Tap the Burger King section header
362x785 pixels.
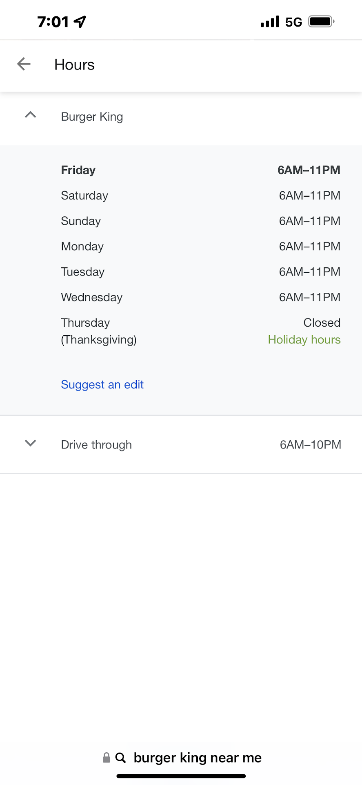pos(92,117)
